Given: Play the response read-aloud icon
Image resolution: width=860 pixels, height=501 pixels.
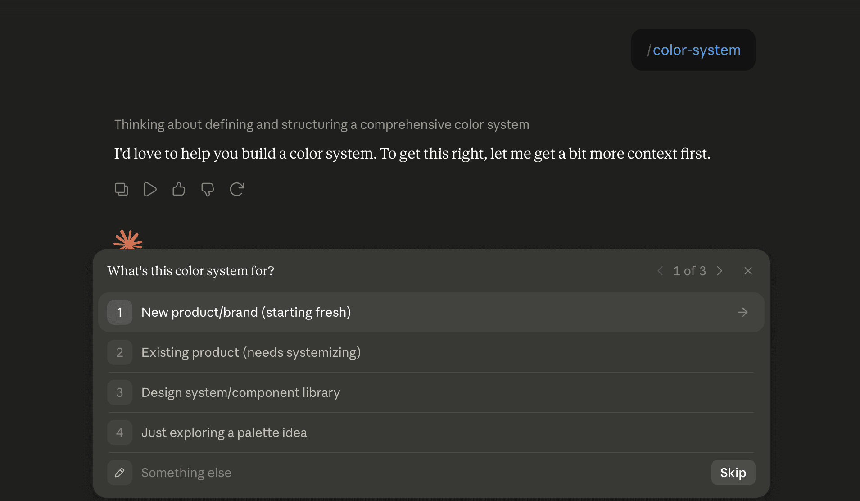Looking at the screenshot, I should [150, 189].
